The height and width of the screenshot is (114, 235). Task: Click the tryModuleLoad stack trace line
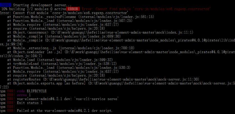[x=62, y=64]
